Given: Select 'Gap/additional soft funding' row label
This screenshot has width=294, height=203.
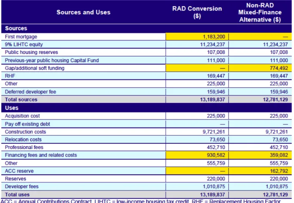Looking at the screenshot, I should point(35,68).
